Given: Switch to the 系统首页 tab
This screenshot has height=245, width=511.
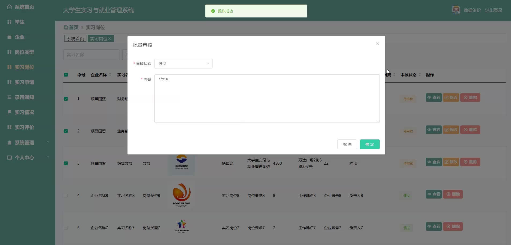Looking at the screenshot, I should (75, 39).
